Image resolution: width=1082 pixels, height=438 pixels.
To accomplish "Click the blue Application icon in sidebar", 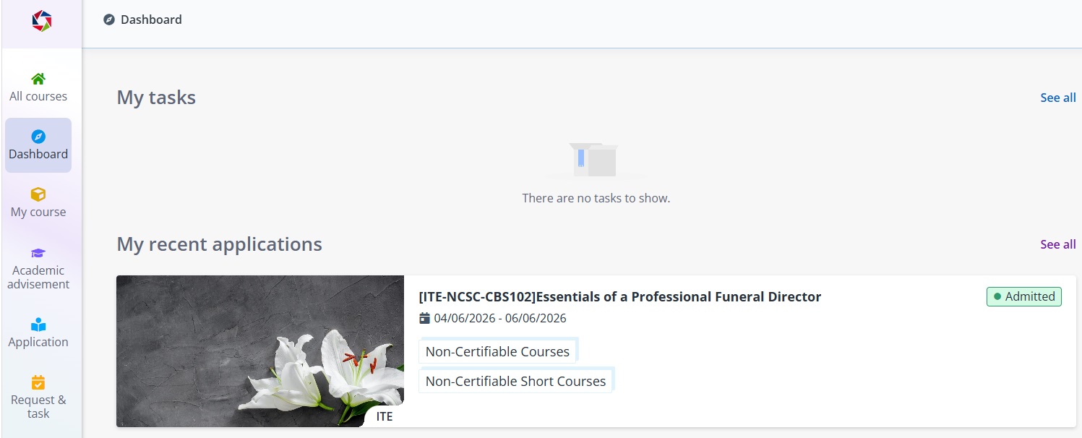I will pyautogui.click(x=38, y=325).
